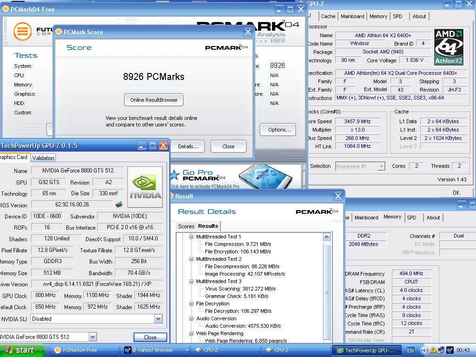Open TechPowerUp GPU-Z taskbar button
Viewport: 476px width, 357px height.
point(367,350)
